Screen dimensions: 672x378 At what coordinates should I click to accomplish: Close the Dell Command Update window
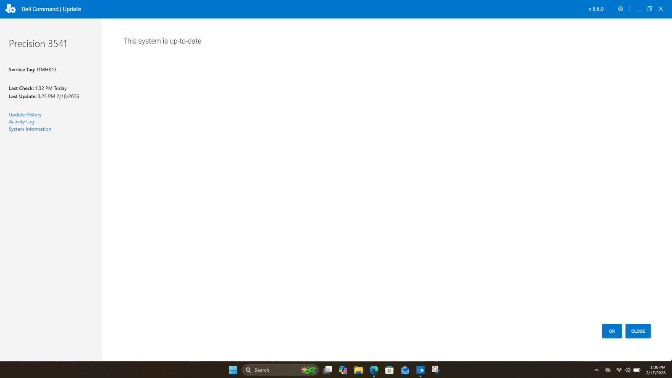click(661, 9)
